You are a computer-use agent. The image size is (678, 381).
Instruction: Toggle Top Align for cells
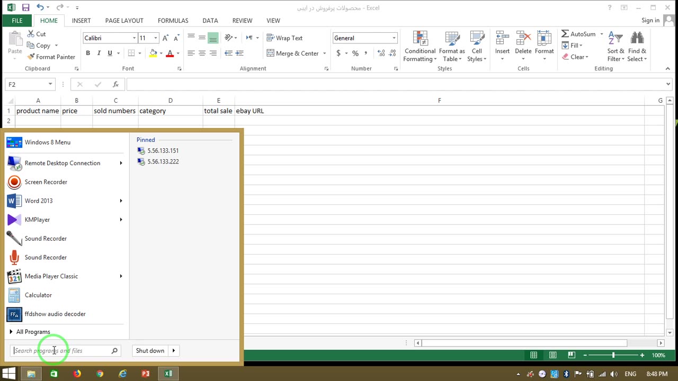[191, 38]
